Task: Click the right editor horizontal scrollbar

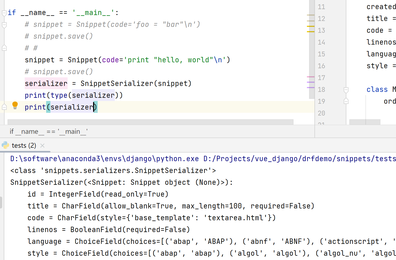Action: (365, 122)
